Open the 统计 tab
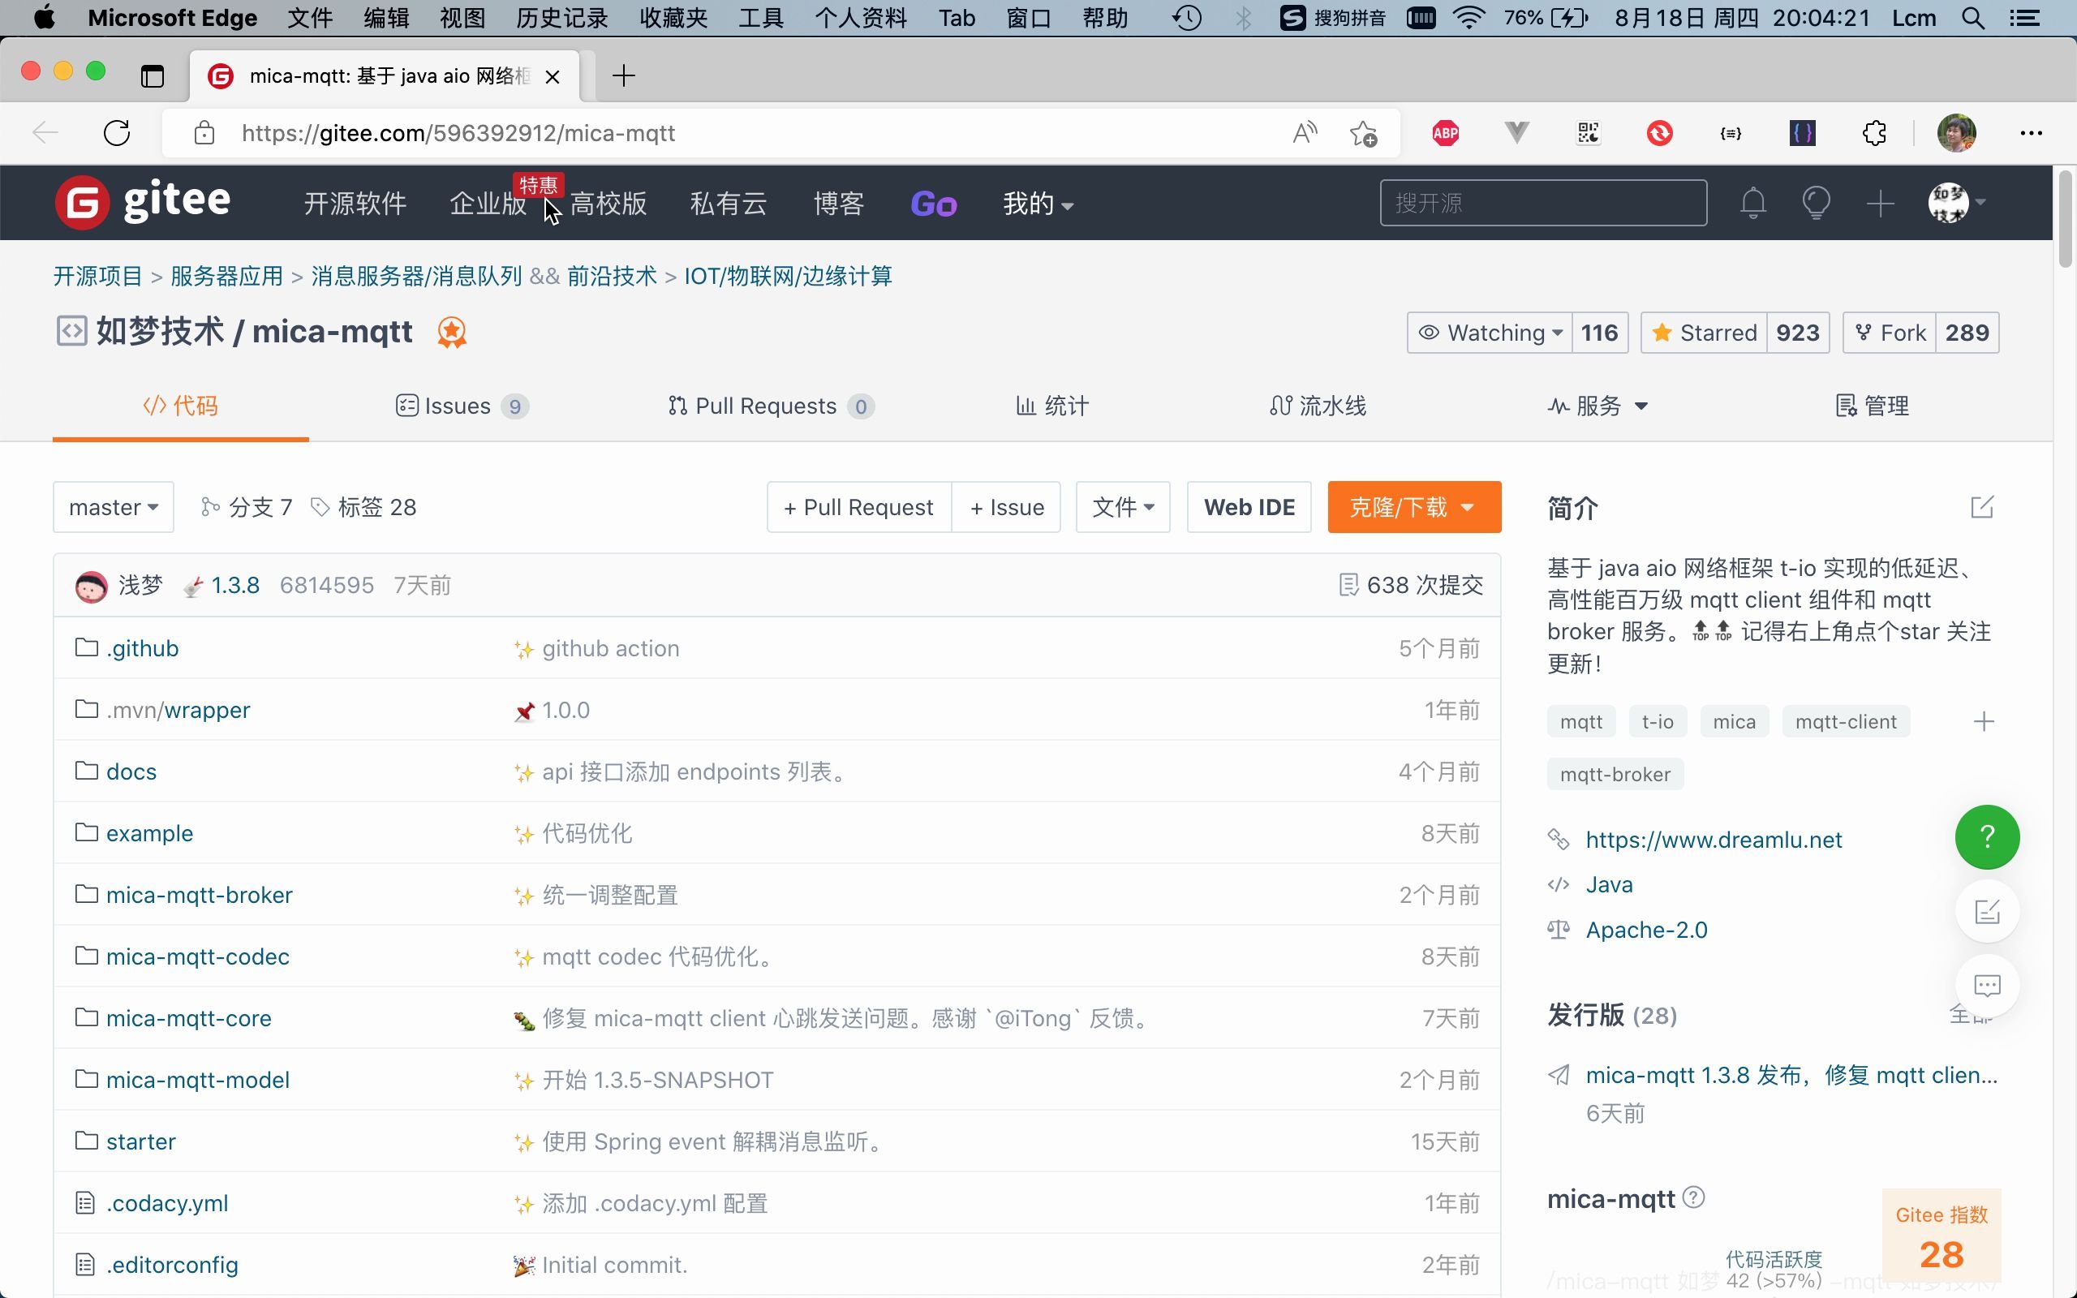Image resolution: width=2077 pixels, height=1298 pixels. click(x=1052, y=406)
